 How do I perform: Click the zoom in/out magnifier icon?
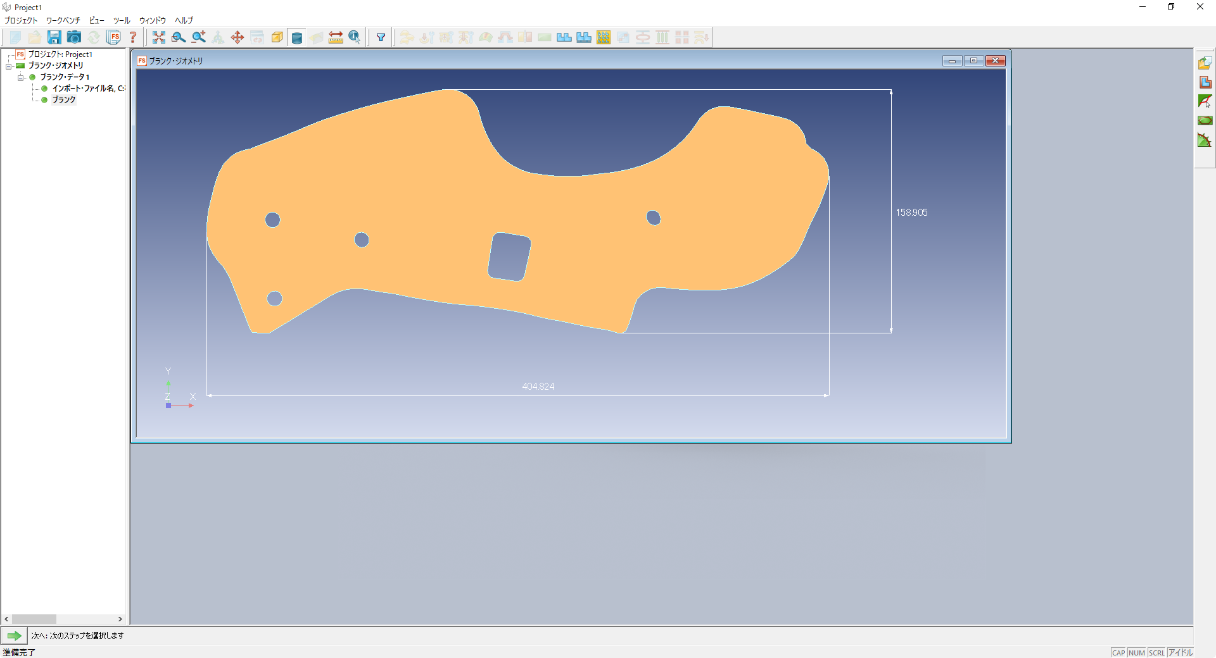(199, 37)
